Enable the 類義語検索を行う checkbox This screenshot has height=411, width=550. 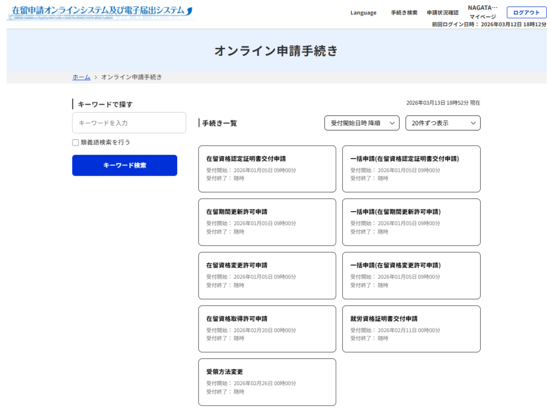click(x=75, y=142)
